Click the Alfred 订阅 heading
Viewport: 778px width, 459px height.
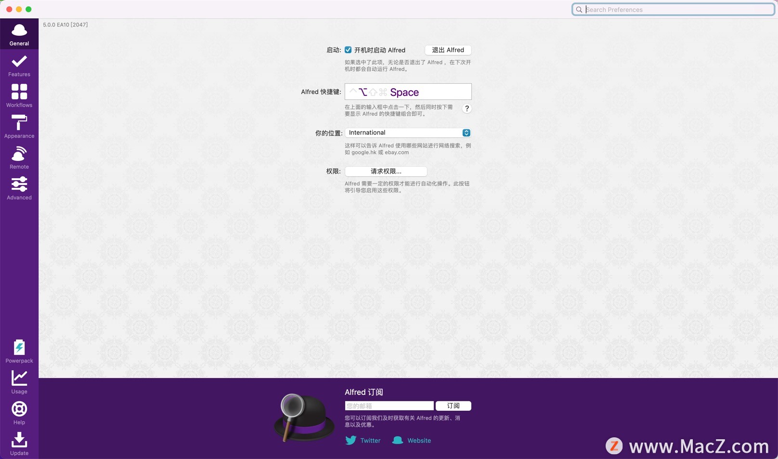point(364,392)
